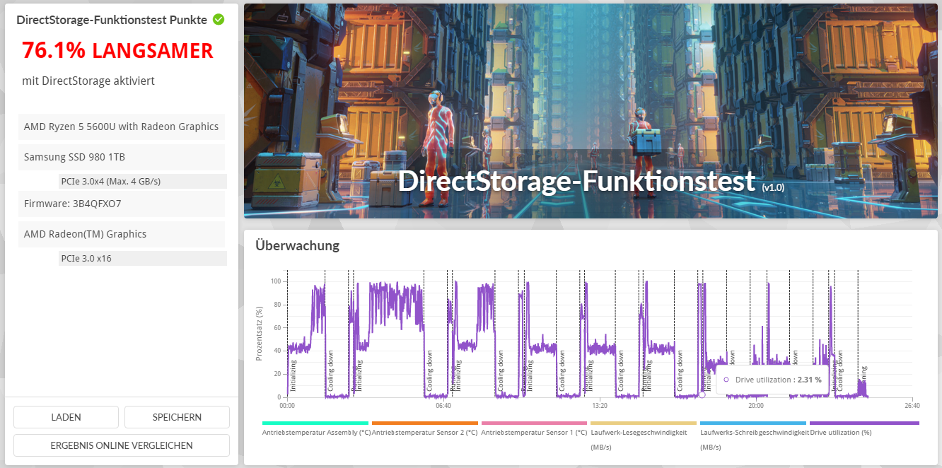Click the 06:40 time axis label
942x468 pixels.
coord(443,406)
